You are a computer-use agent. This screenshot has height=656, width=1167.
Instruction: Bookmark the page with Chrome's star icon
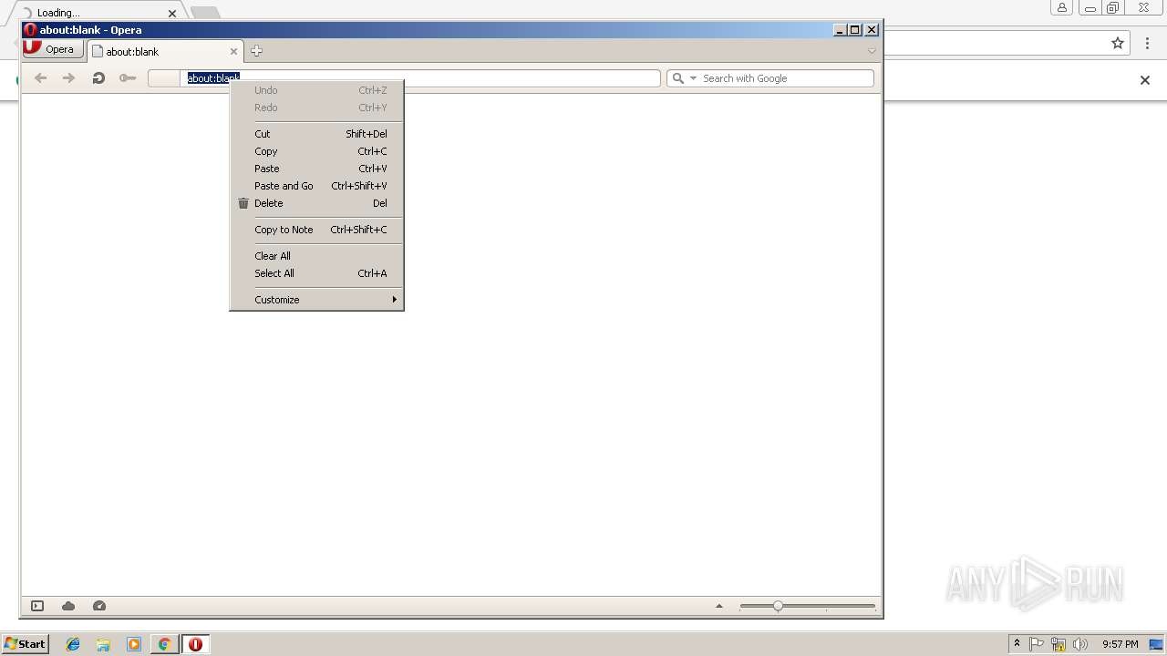coord(1118,43)
